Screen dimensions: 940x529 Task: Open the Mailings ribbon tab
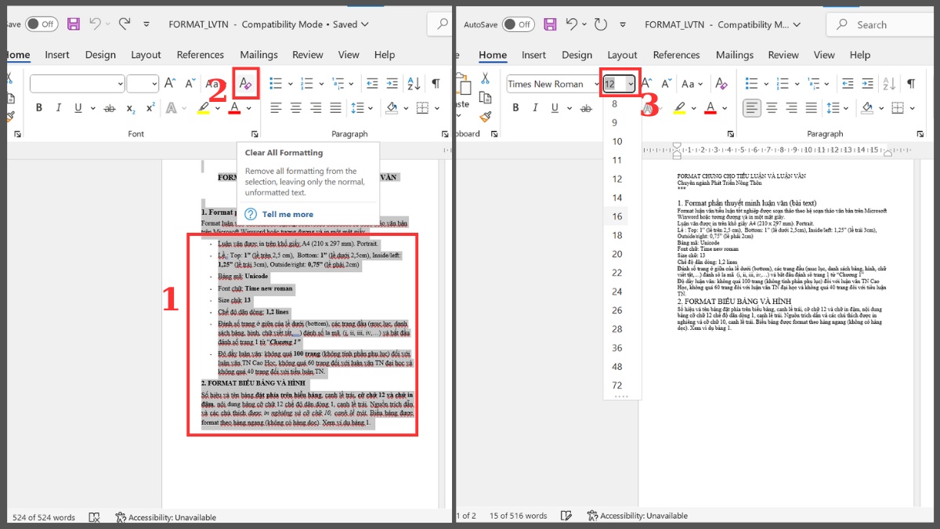[258, 55]
